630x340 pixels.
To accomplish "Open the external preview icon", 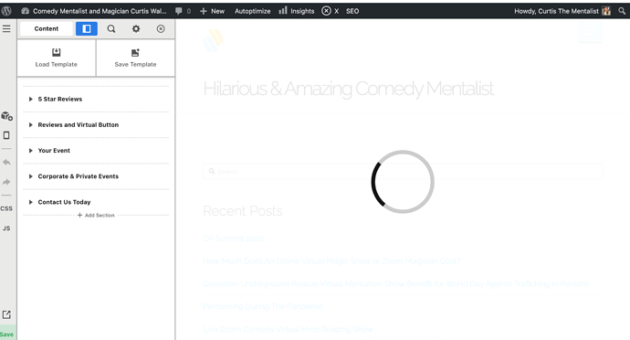I will coord(6,314).
